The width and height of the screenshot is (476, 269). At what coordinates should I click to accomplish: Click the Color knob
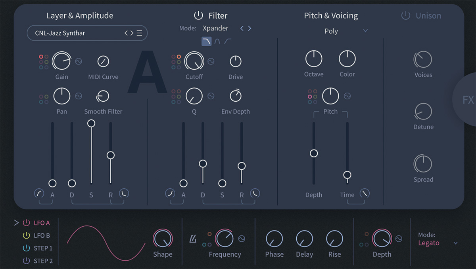pyautogui.click(x=347, y=59)
